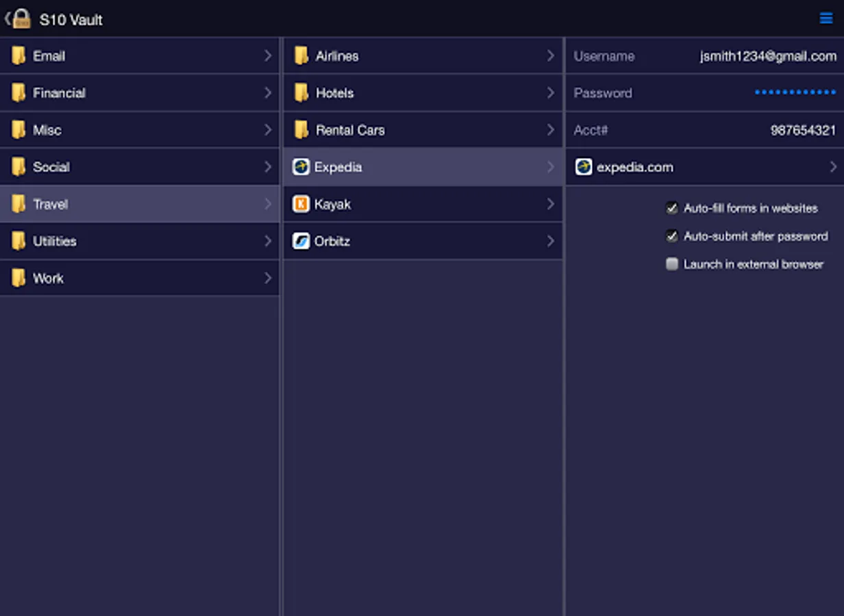Uncheck Auto-fill forms in websites
The image size is (844, 616).
(x=672, y=207)
